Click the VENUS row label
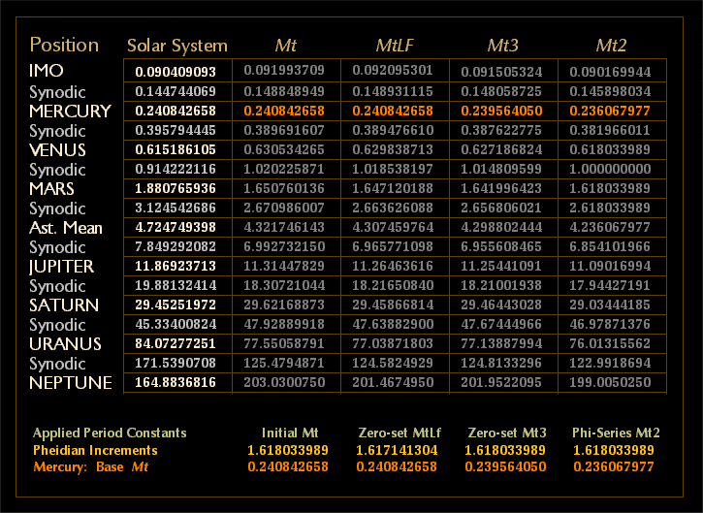703x513 pixels. 57,150
